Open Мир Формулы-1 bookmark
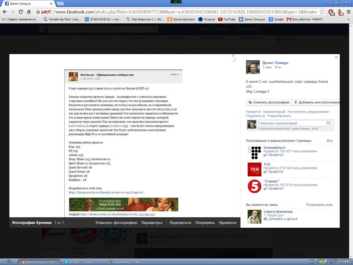The height and width of the screenshot is (265, 353). 145,19
